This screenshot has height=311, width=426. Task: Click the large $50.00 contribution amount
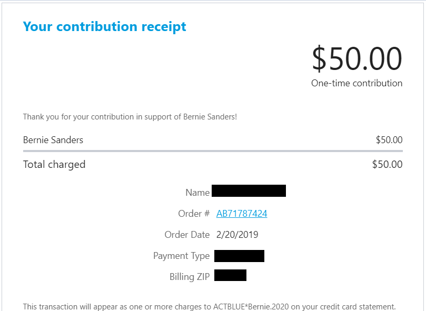(x=356, y=58)
